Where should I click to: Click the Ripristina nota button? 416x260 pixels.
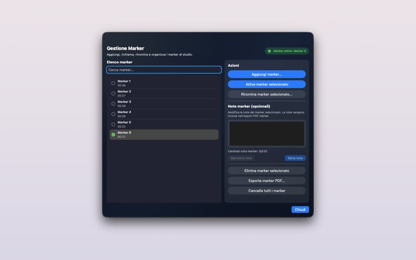tap(241, 158)
